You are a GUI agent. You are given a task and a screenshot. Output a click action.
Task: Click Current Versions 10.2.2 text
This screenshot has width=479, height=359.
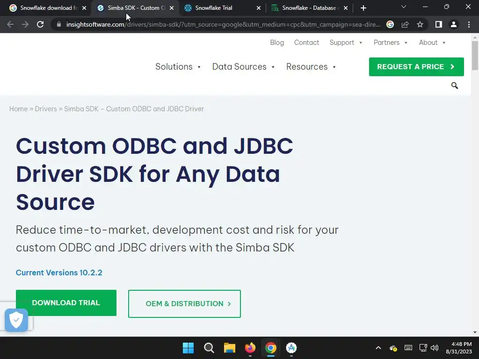click(x=59, y=273)
